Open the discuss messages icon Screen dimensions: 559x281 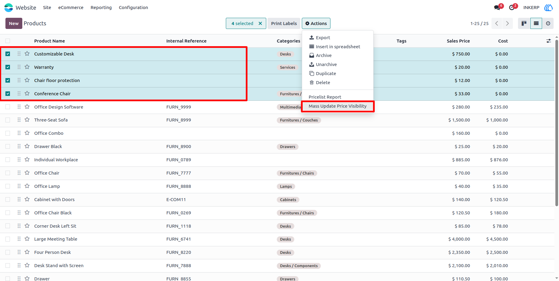[497, 8]
